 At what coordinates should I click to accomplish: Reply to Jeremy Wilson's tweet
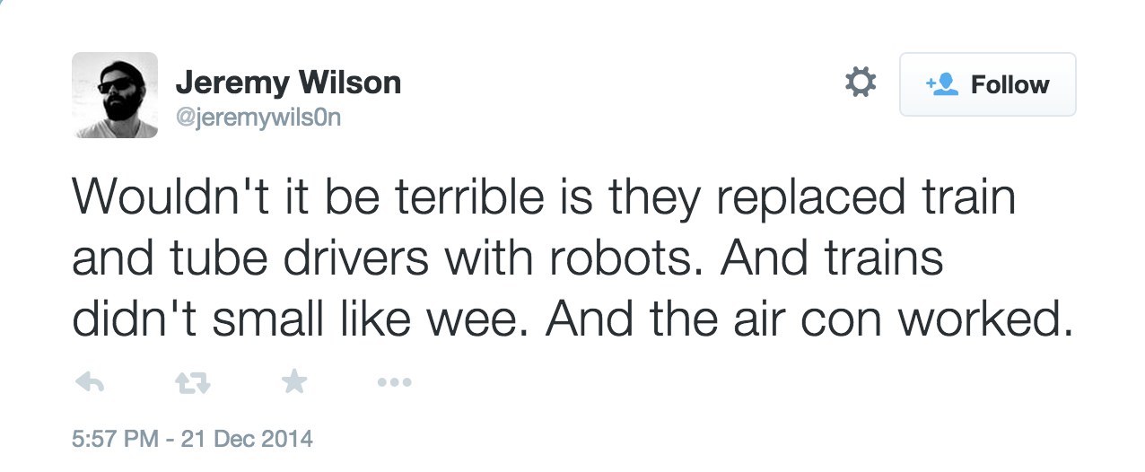(90, 383)
